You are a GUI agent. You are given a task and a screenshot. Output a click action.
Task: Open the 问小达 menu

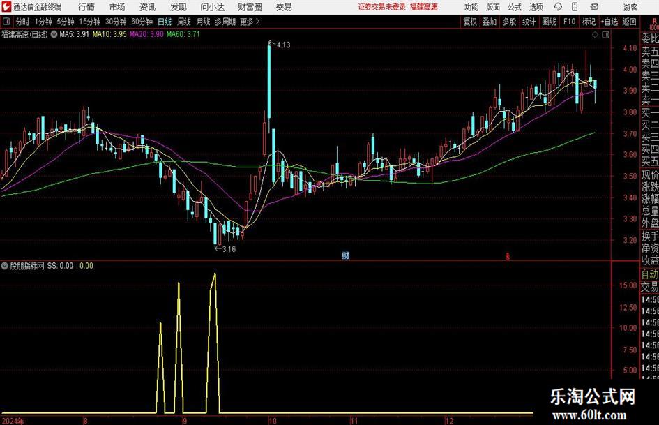[212, 7]
